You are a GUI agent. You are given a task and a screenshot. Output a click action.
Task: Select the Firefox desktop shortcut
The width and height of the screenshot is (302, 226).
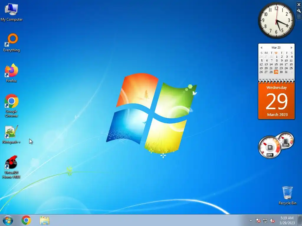(x=12, y=73)
